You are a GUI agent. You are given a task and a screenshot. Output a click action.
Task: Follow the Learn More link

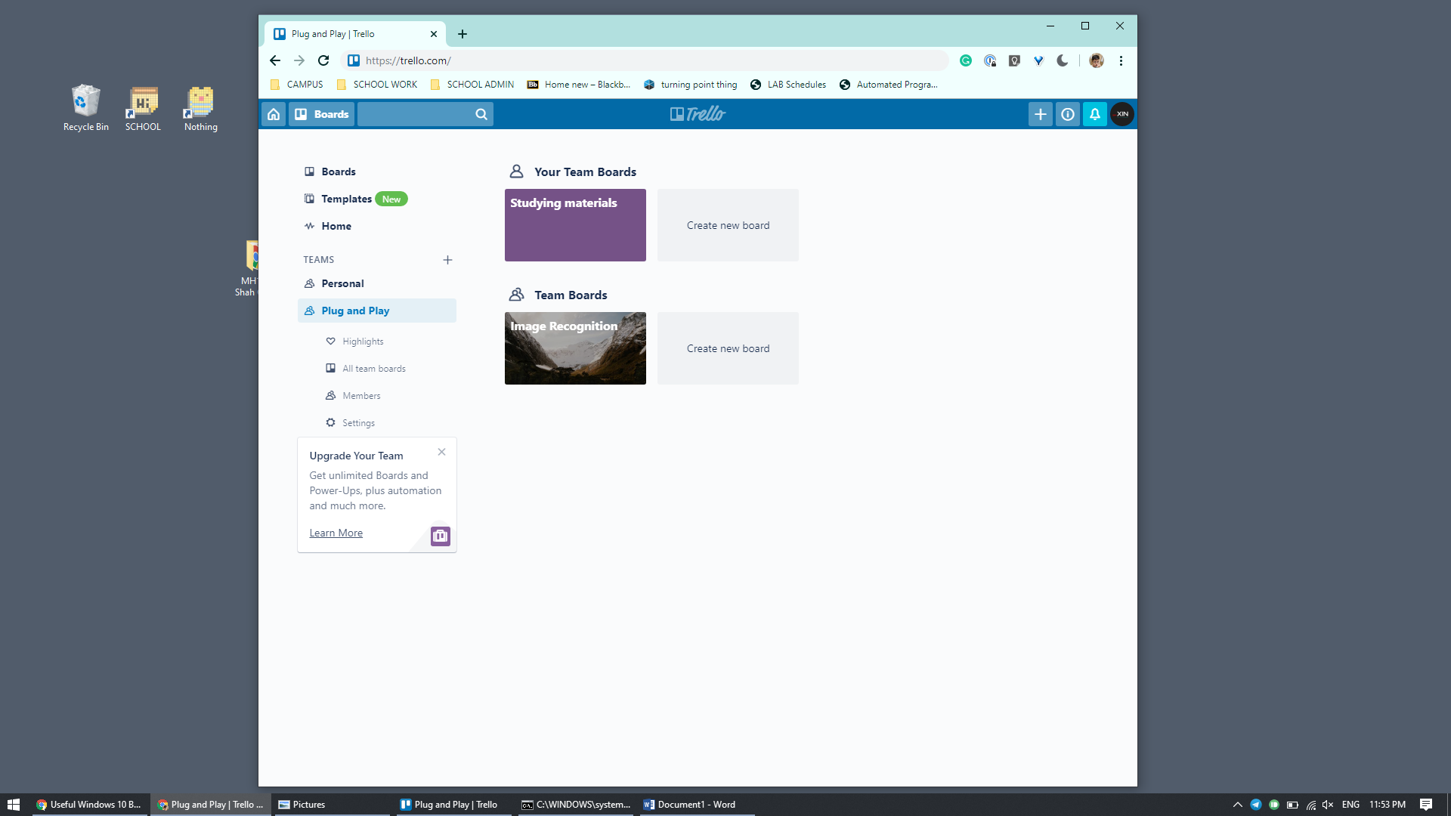(x=336, y=533)
